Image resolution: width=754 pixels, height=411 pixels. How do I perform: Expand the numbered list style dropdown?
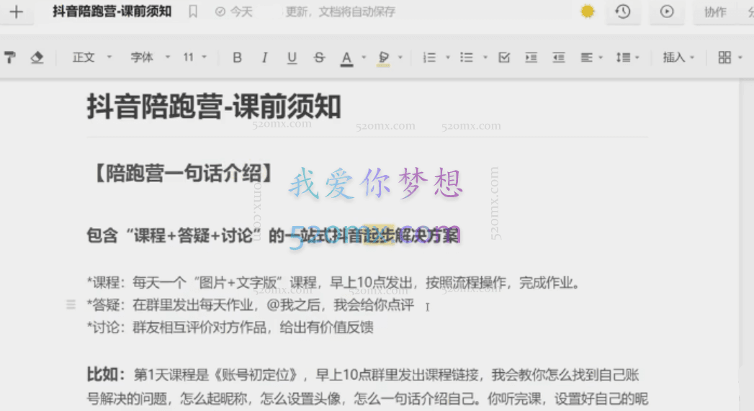pos(448,58)
